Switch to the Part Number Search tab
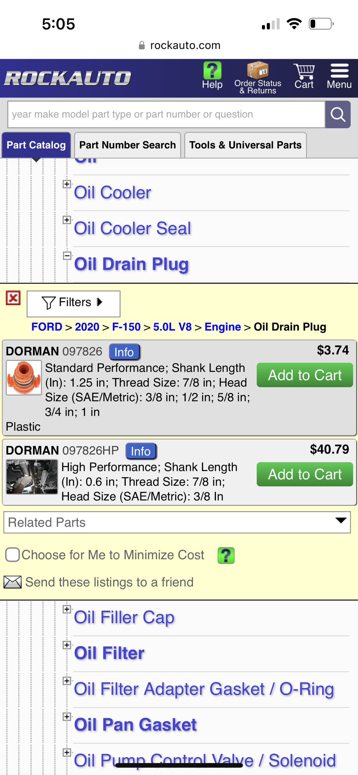Viewport: 358px width, 775px height. coord(127,144)
